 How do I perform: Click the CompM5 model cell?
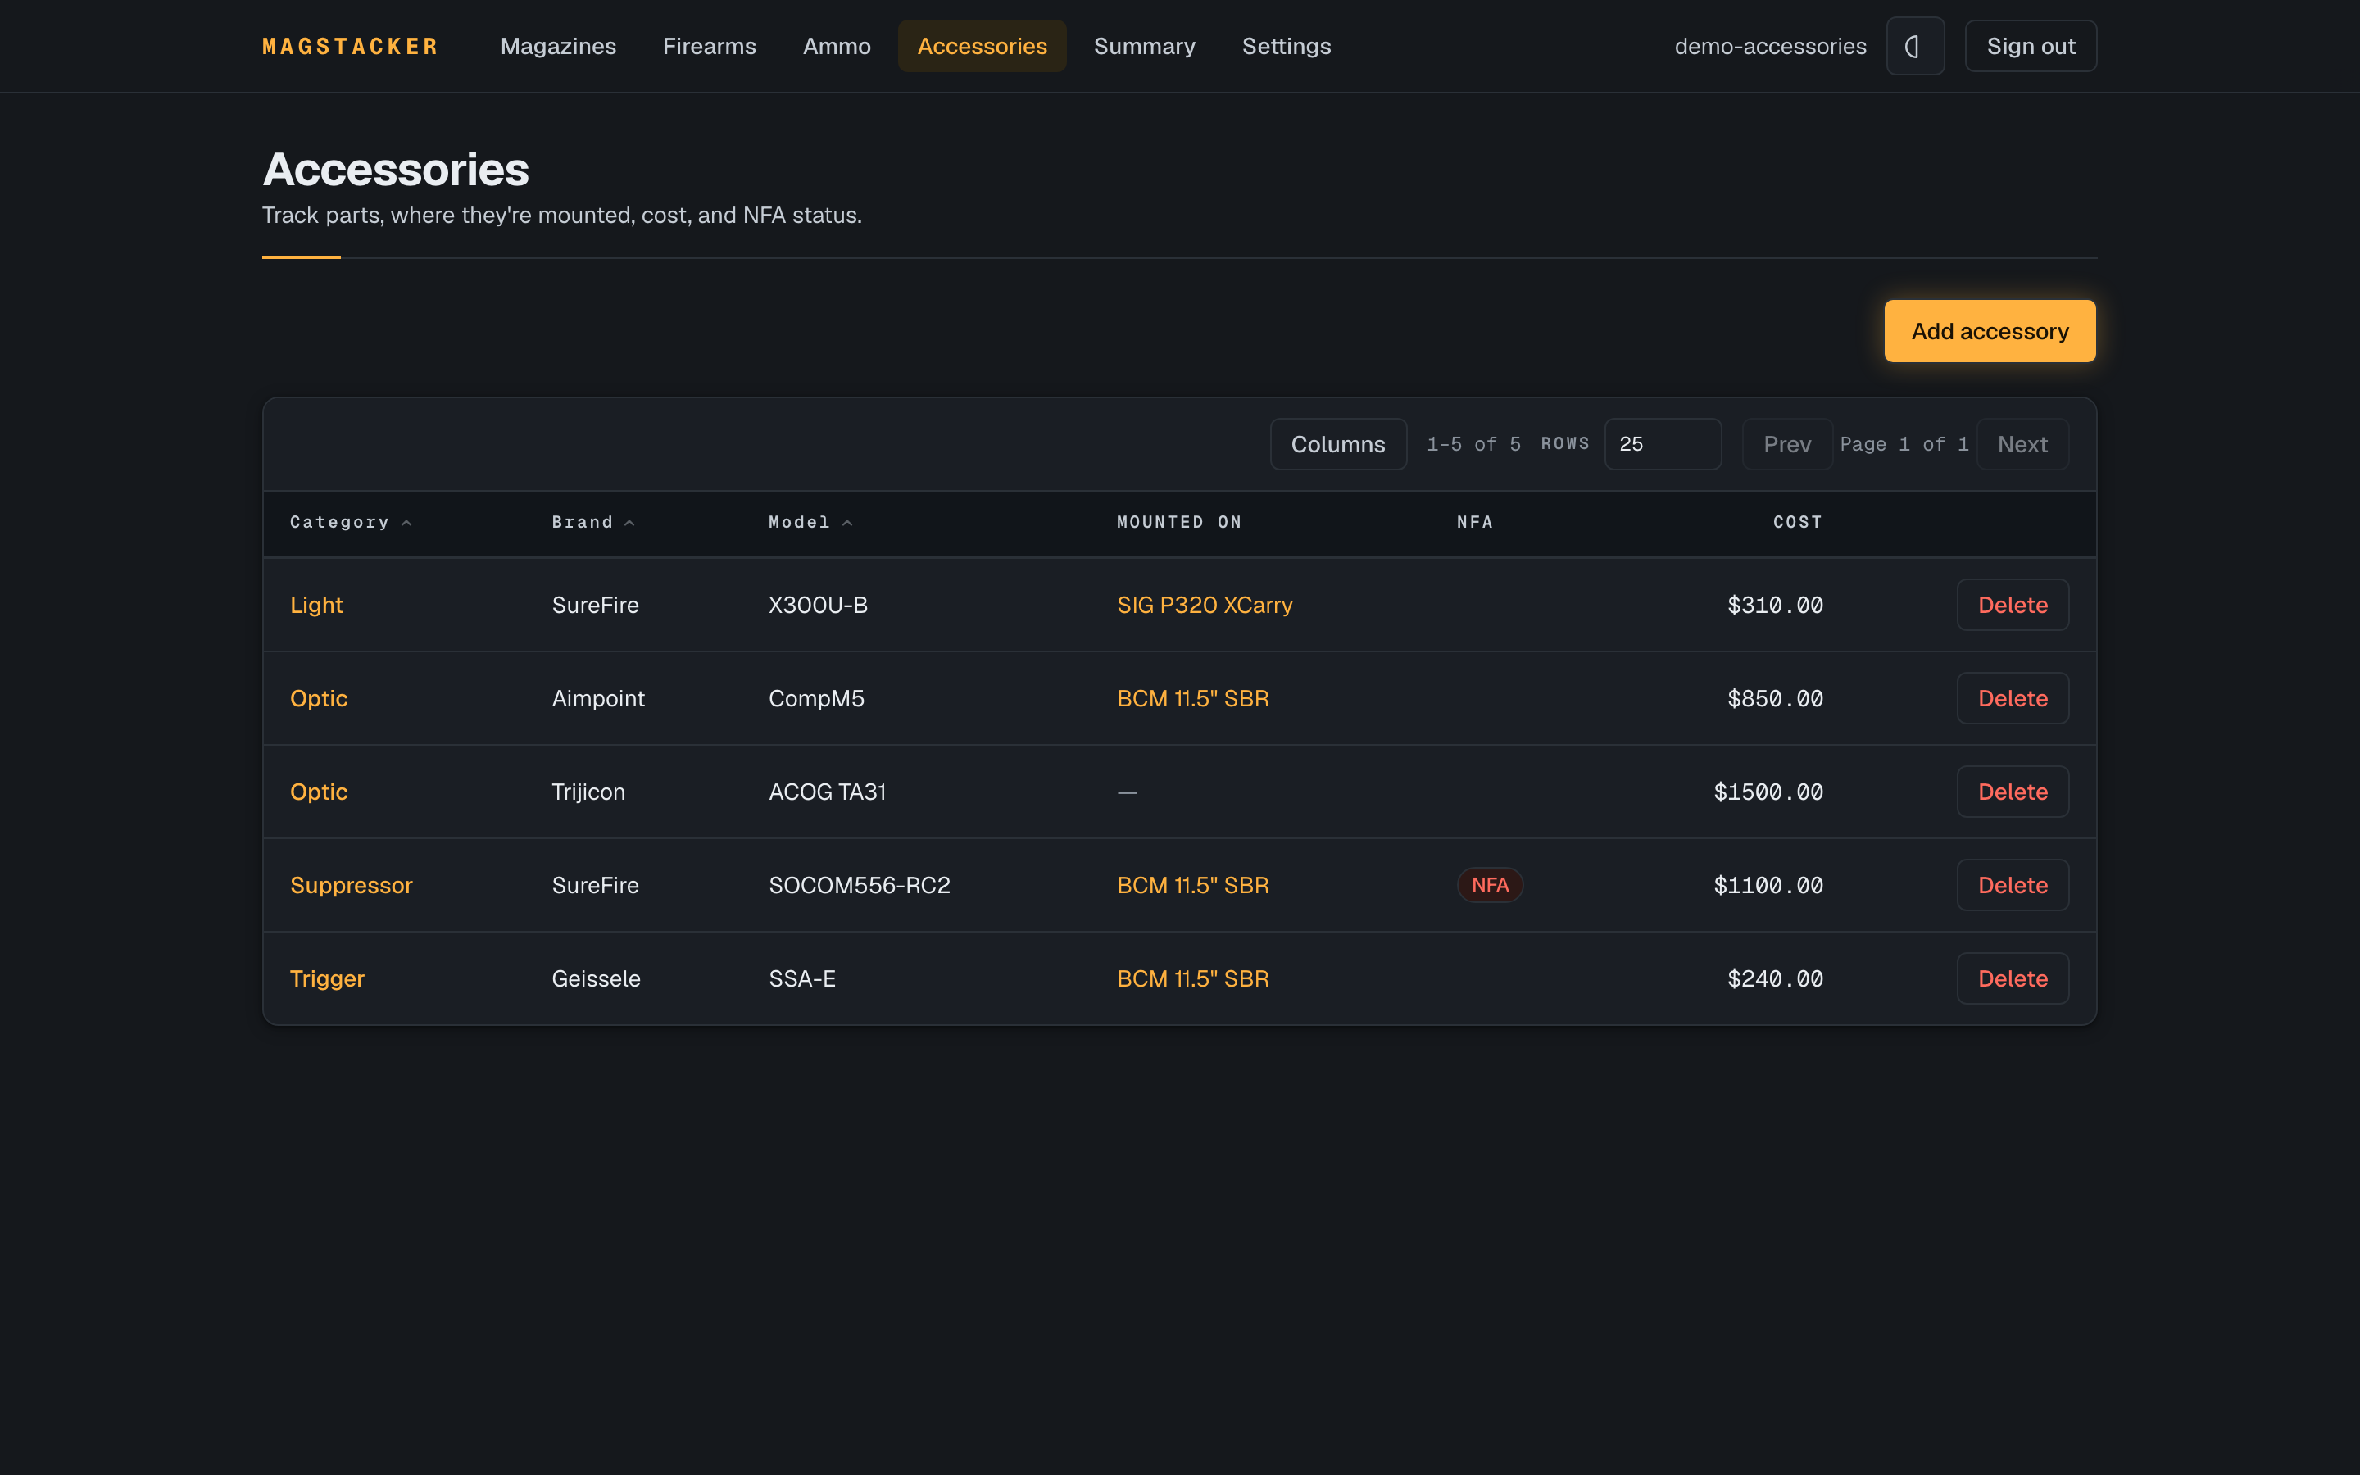[816, 698]
